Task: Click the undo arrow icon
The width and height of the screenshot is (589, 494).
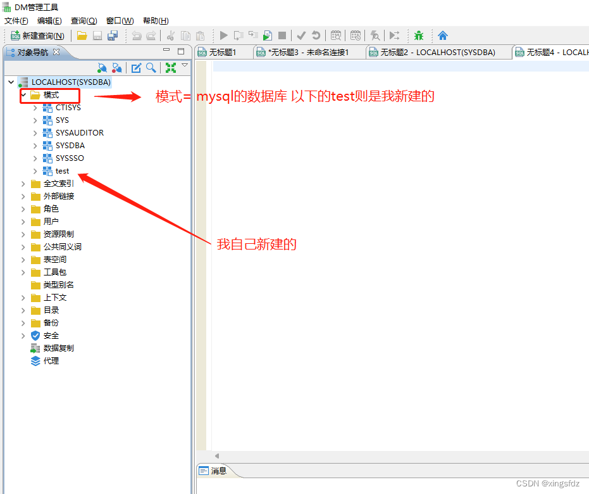Action: tap(137, 35)
